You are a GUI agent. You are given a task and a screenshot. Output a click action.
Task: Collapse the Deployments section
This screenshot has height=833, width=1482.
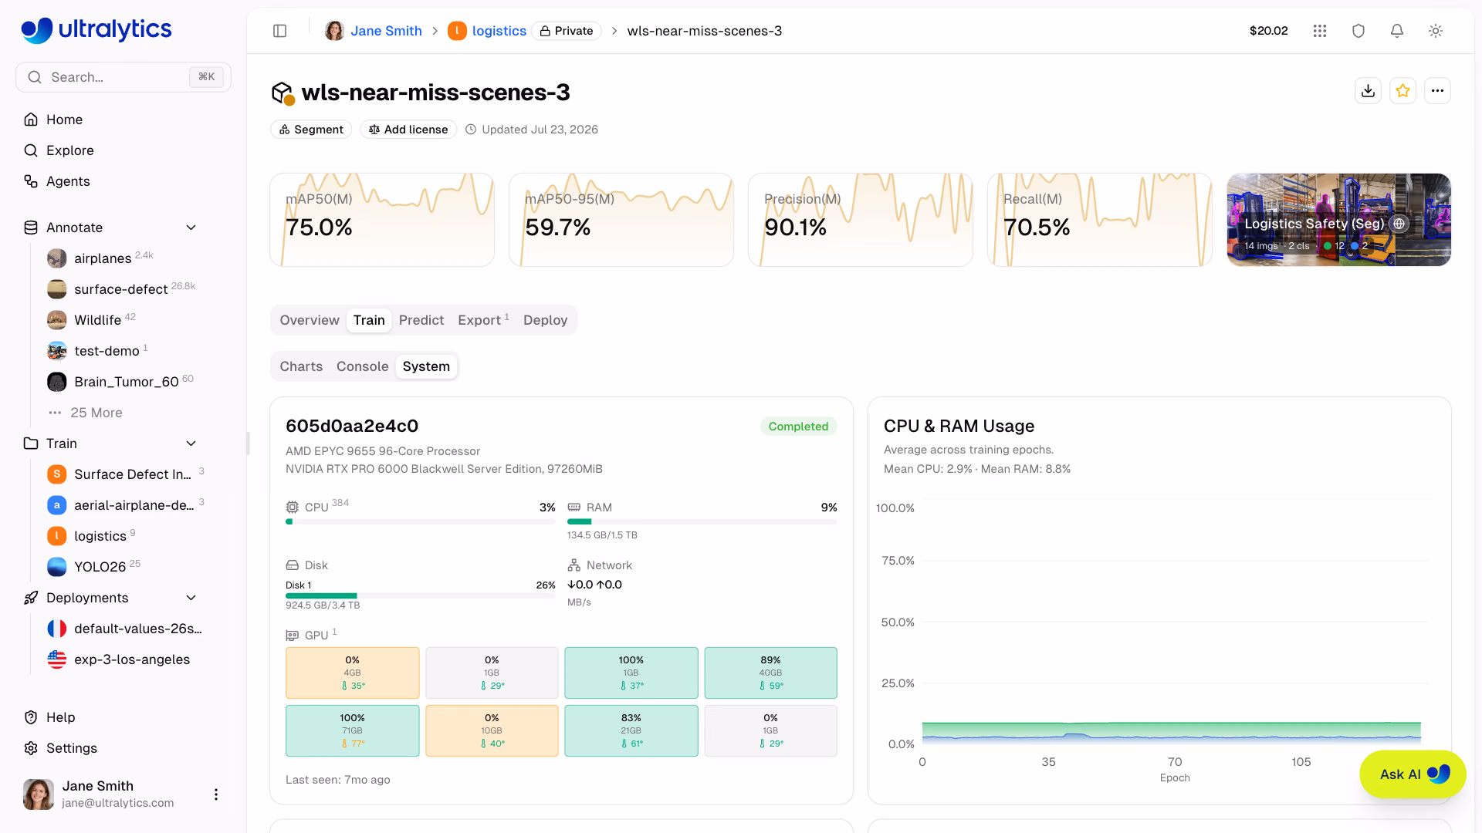[x=191, y=598]
